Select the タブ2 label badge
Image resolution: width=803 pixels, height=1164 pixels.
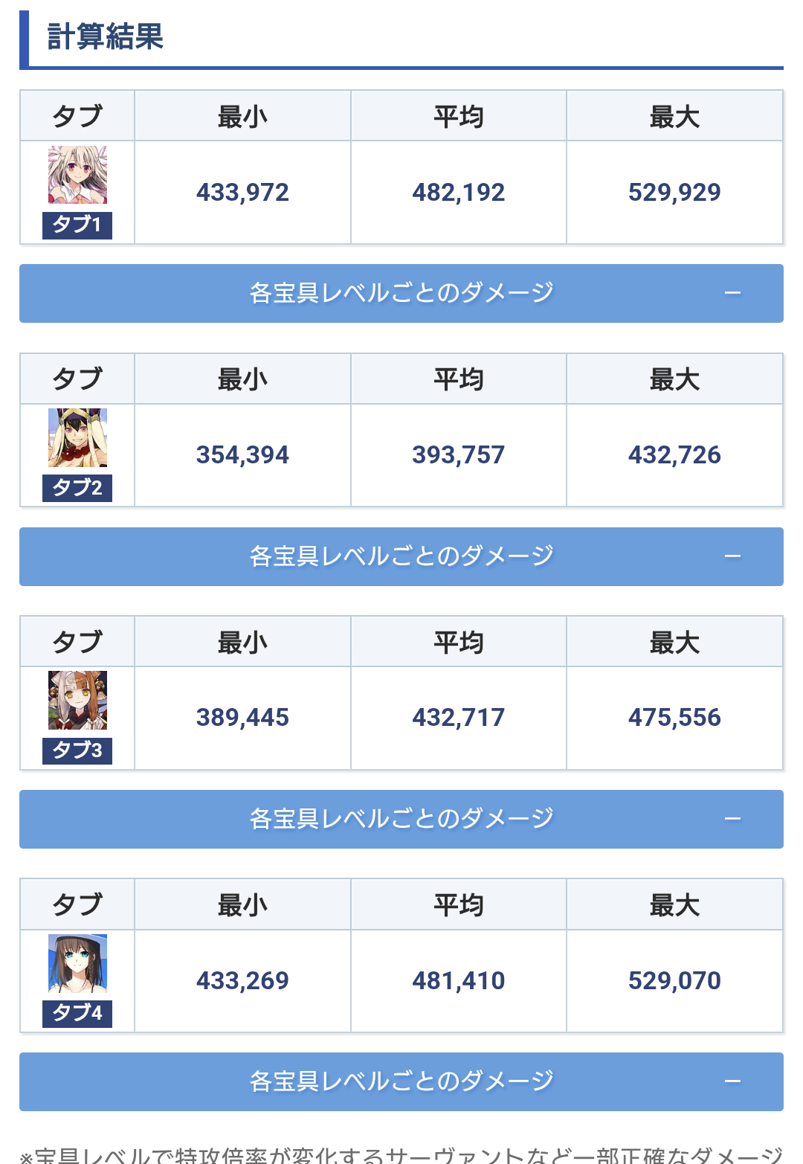point(77,488)
